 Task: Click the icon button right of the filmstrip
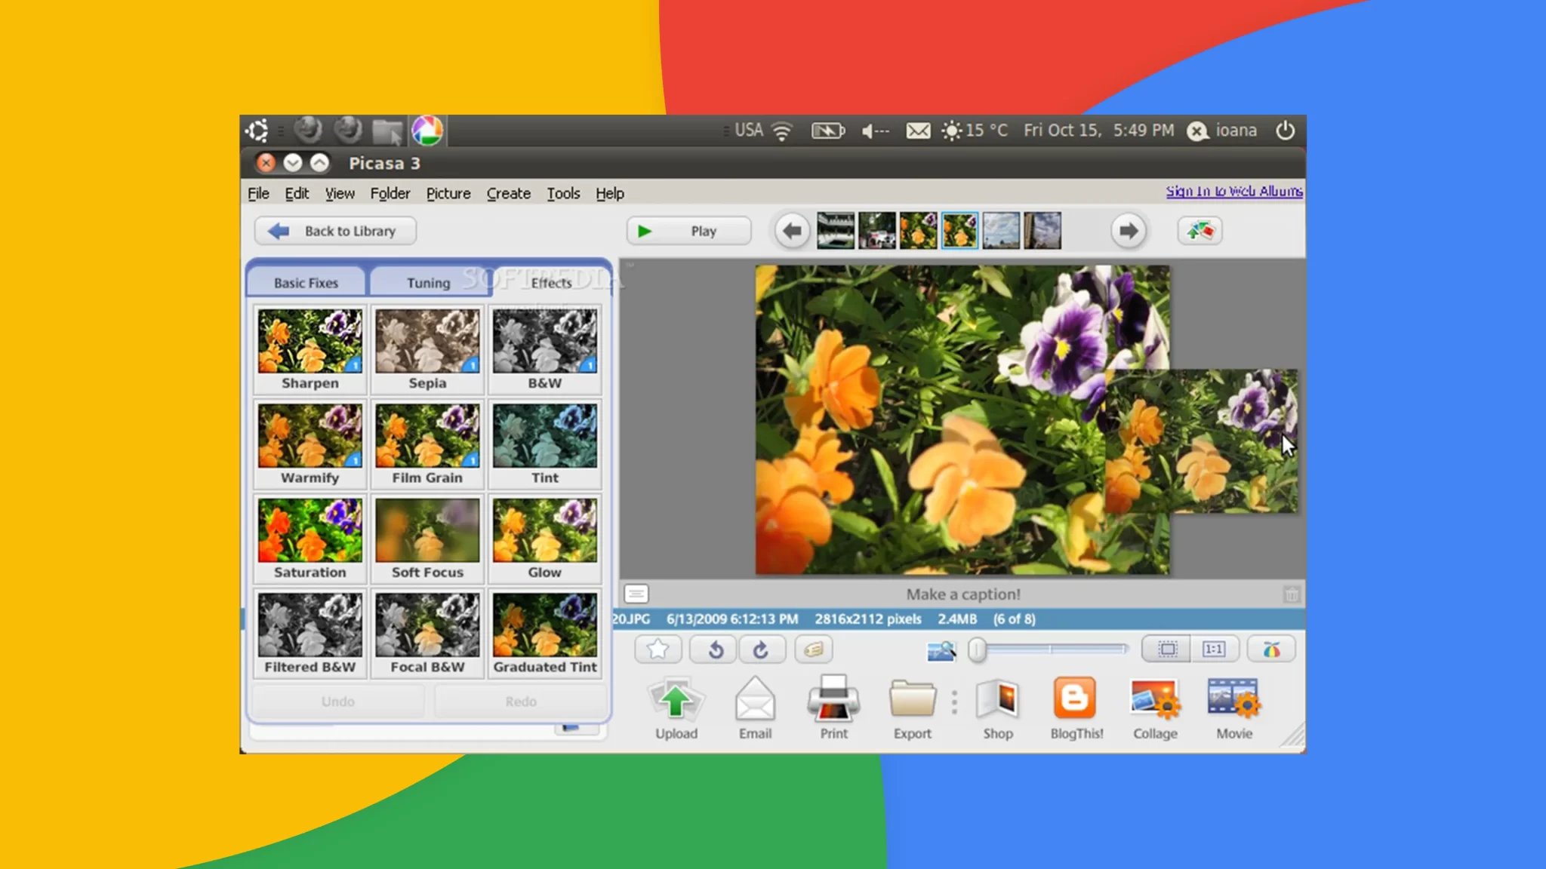tap(1200, 231)
